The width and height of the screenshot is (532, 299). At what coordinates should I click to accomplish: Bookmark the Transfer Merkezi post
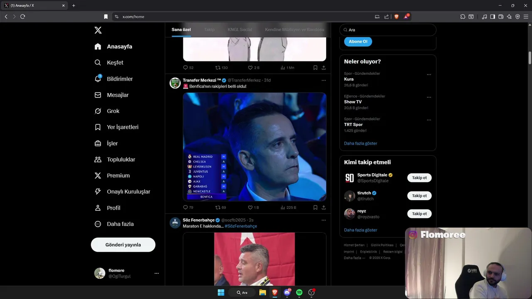(x=315, y=207)
